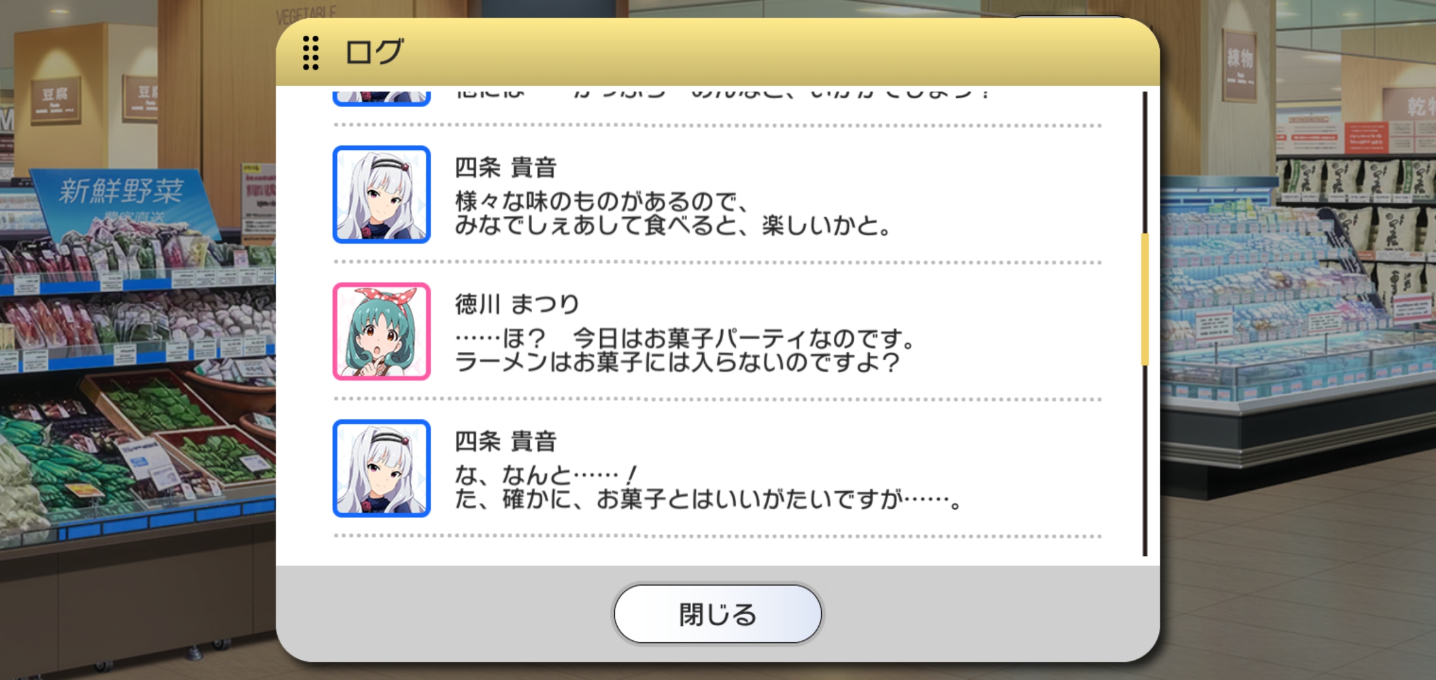Click the 様々な味のものがあるので dialogue line
Screen dimensions: 1436x680
click(601, 201)
